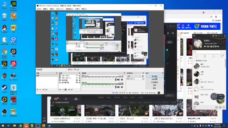Move source down in Sources panel

coord(72,90)
